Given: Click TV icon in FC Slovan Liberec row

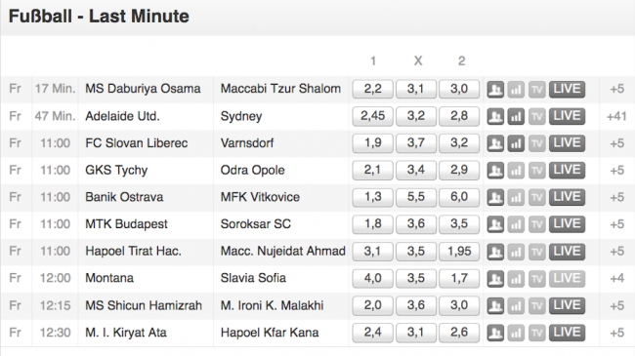Looking at the screenshot, I should pos(536,143).
